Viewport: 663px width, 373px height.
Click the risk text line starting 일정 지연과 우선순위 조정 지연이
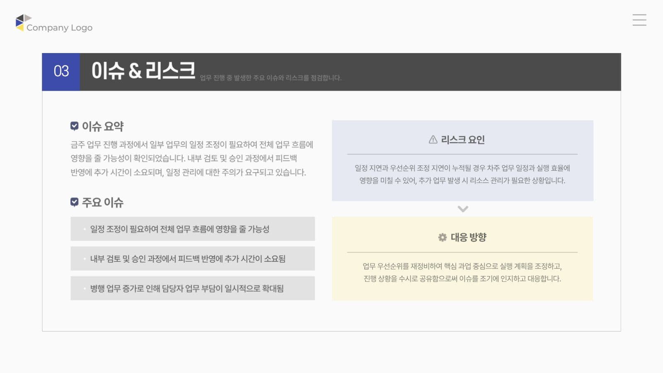click(462, 168)
